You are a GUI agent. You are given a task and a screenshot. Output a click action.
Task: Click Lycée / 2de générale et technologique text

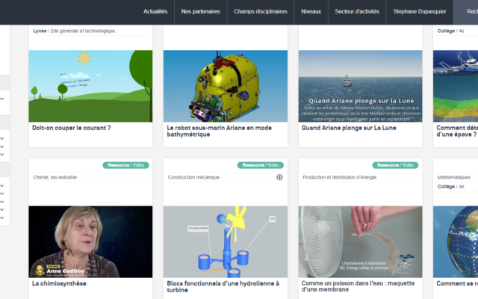(74, 31)
